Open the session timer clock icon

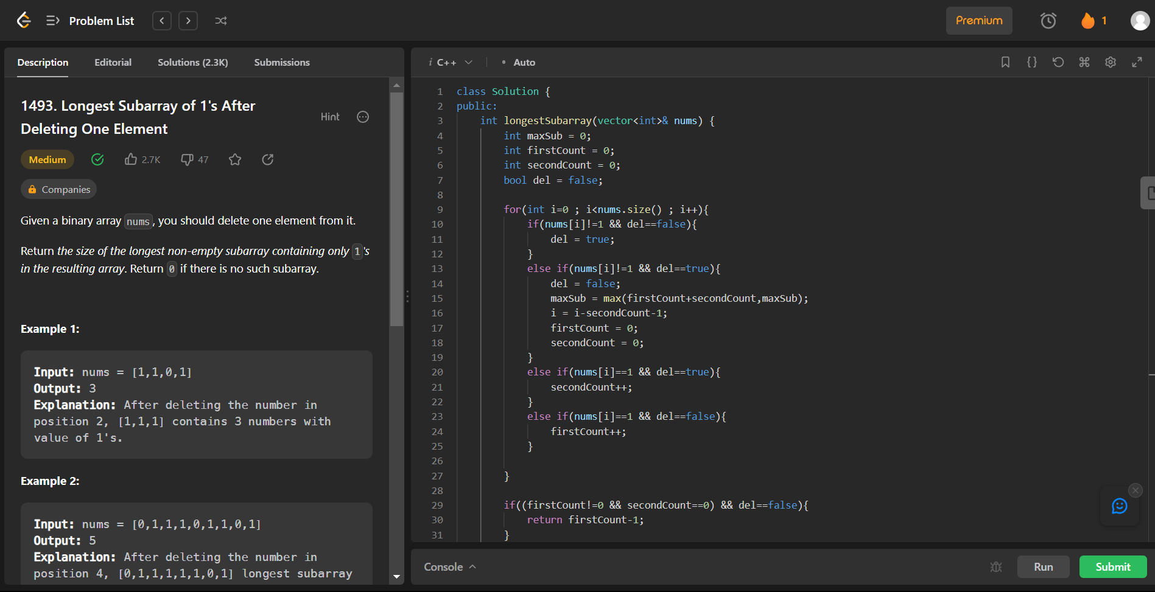pyautogui.click(x=1048, y=20)
